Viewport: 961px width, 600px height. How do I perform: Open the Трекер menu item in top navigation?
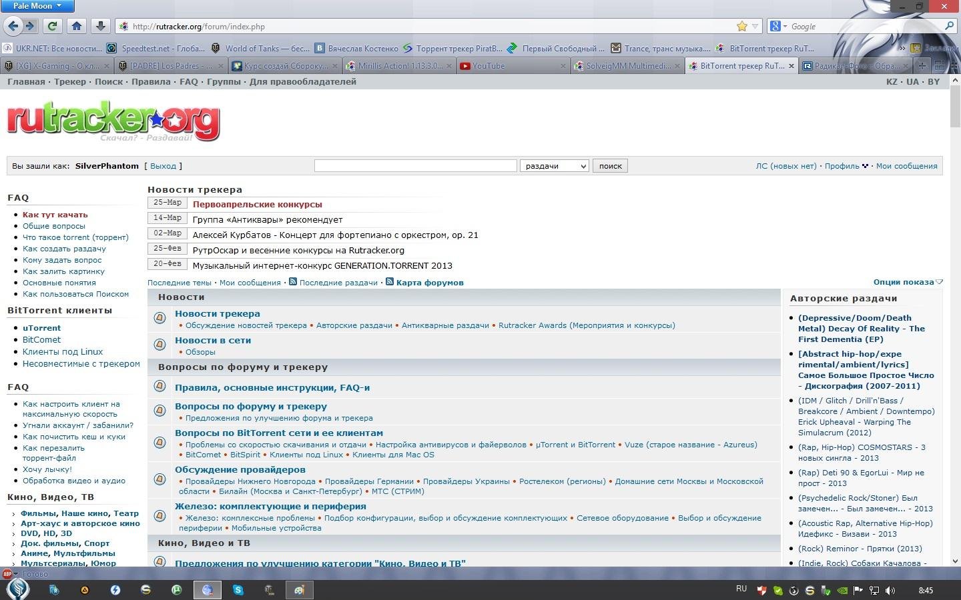70,82
